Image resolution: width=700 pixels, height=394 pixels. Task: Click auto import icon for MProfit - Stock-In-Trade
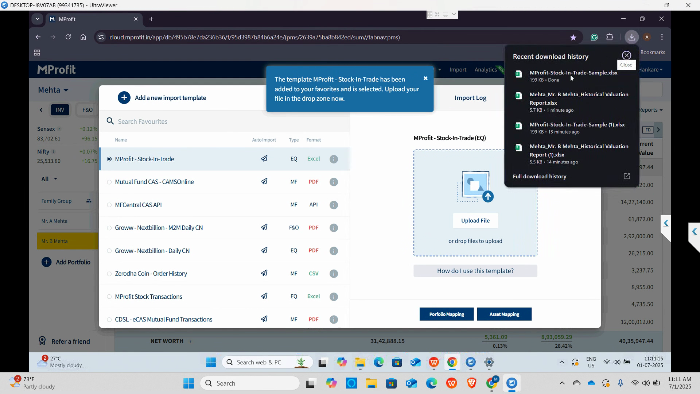coord(264,159)
